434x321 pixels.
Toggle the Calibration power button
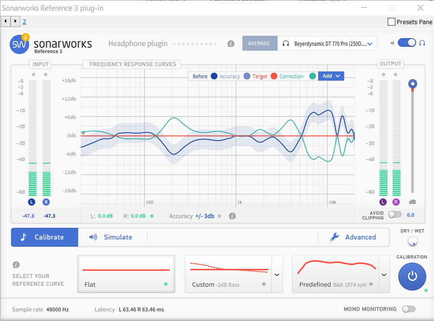[x=412, y=276]
